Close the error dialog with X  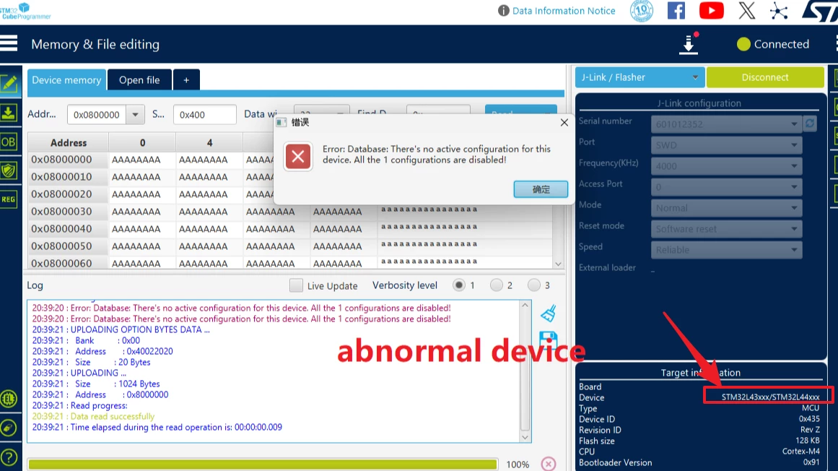coord(564,122)
